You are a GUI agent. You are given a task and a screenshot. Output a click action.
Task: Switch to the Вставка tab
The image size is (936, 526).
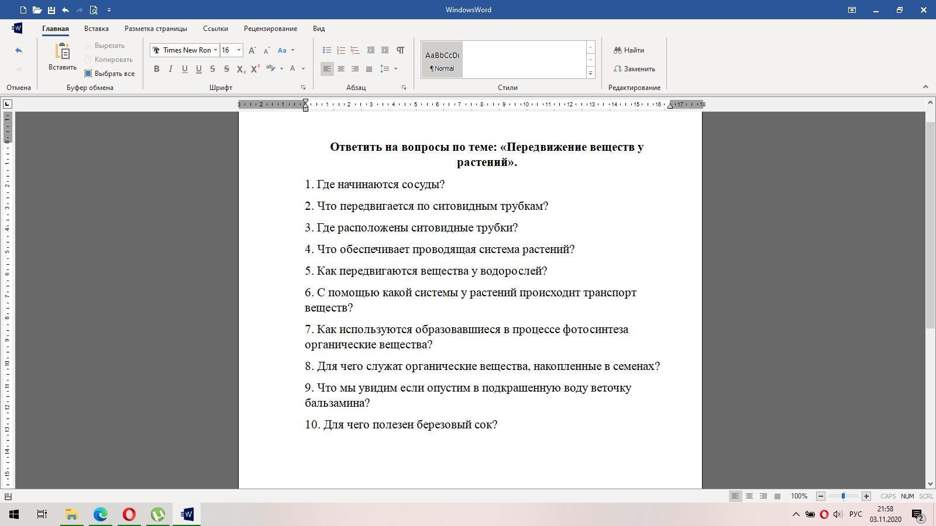pos(96,29)
